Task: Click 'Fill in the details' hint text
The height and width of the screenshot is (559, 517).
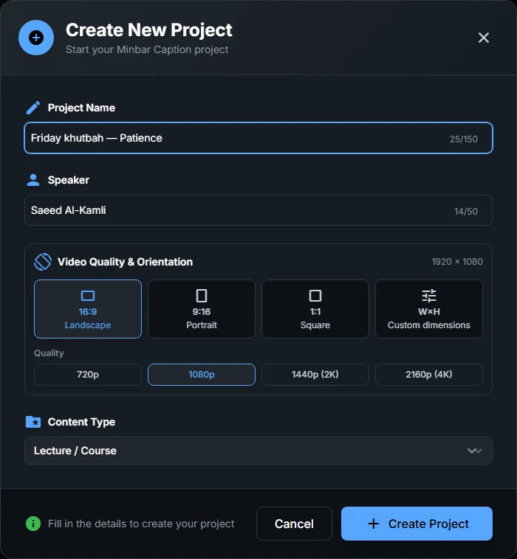Action: pyautogui.click(x=141, y=524)
